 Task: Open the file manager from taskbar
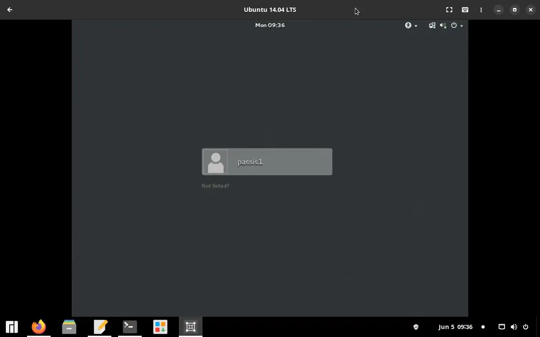69,327
